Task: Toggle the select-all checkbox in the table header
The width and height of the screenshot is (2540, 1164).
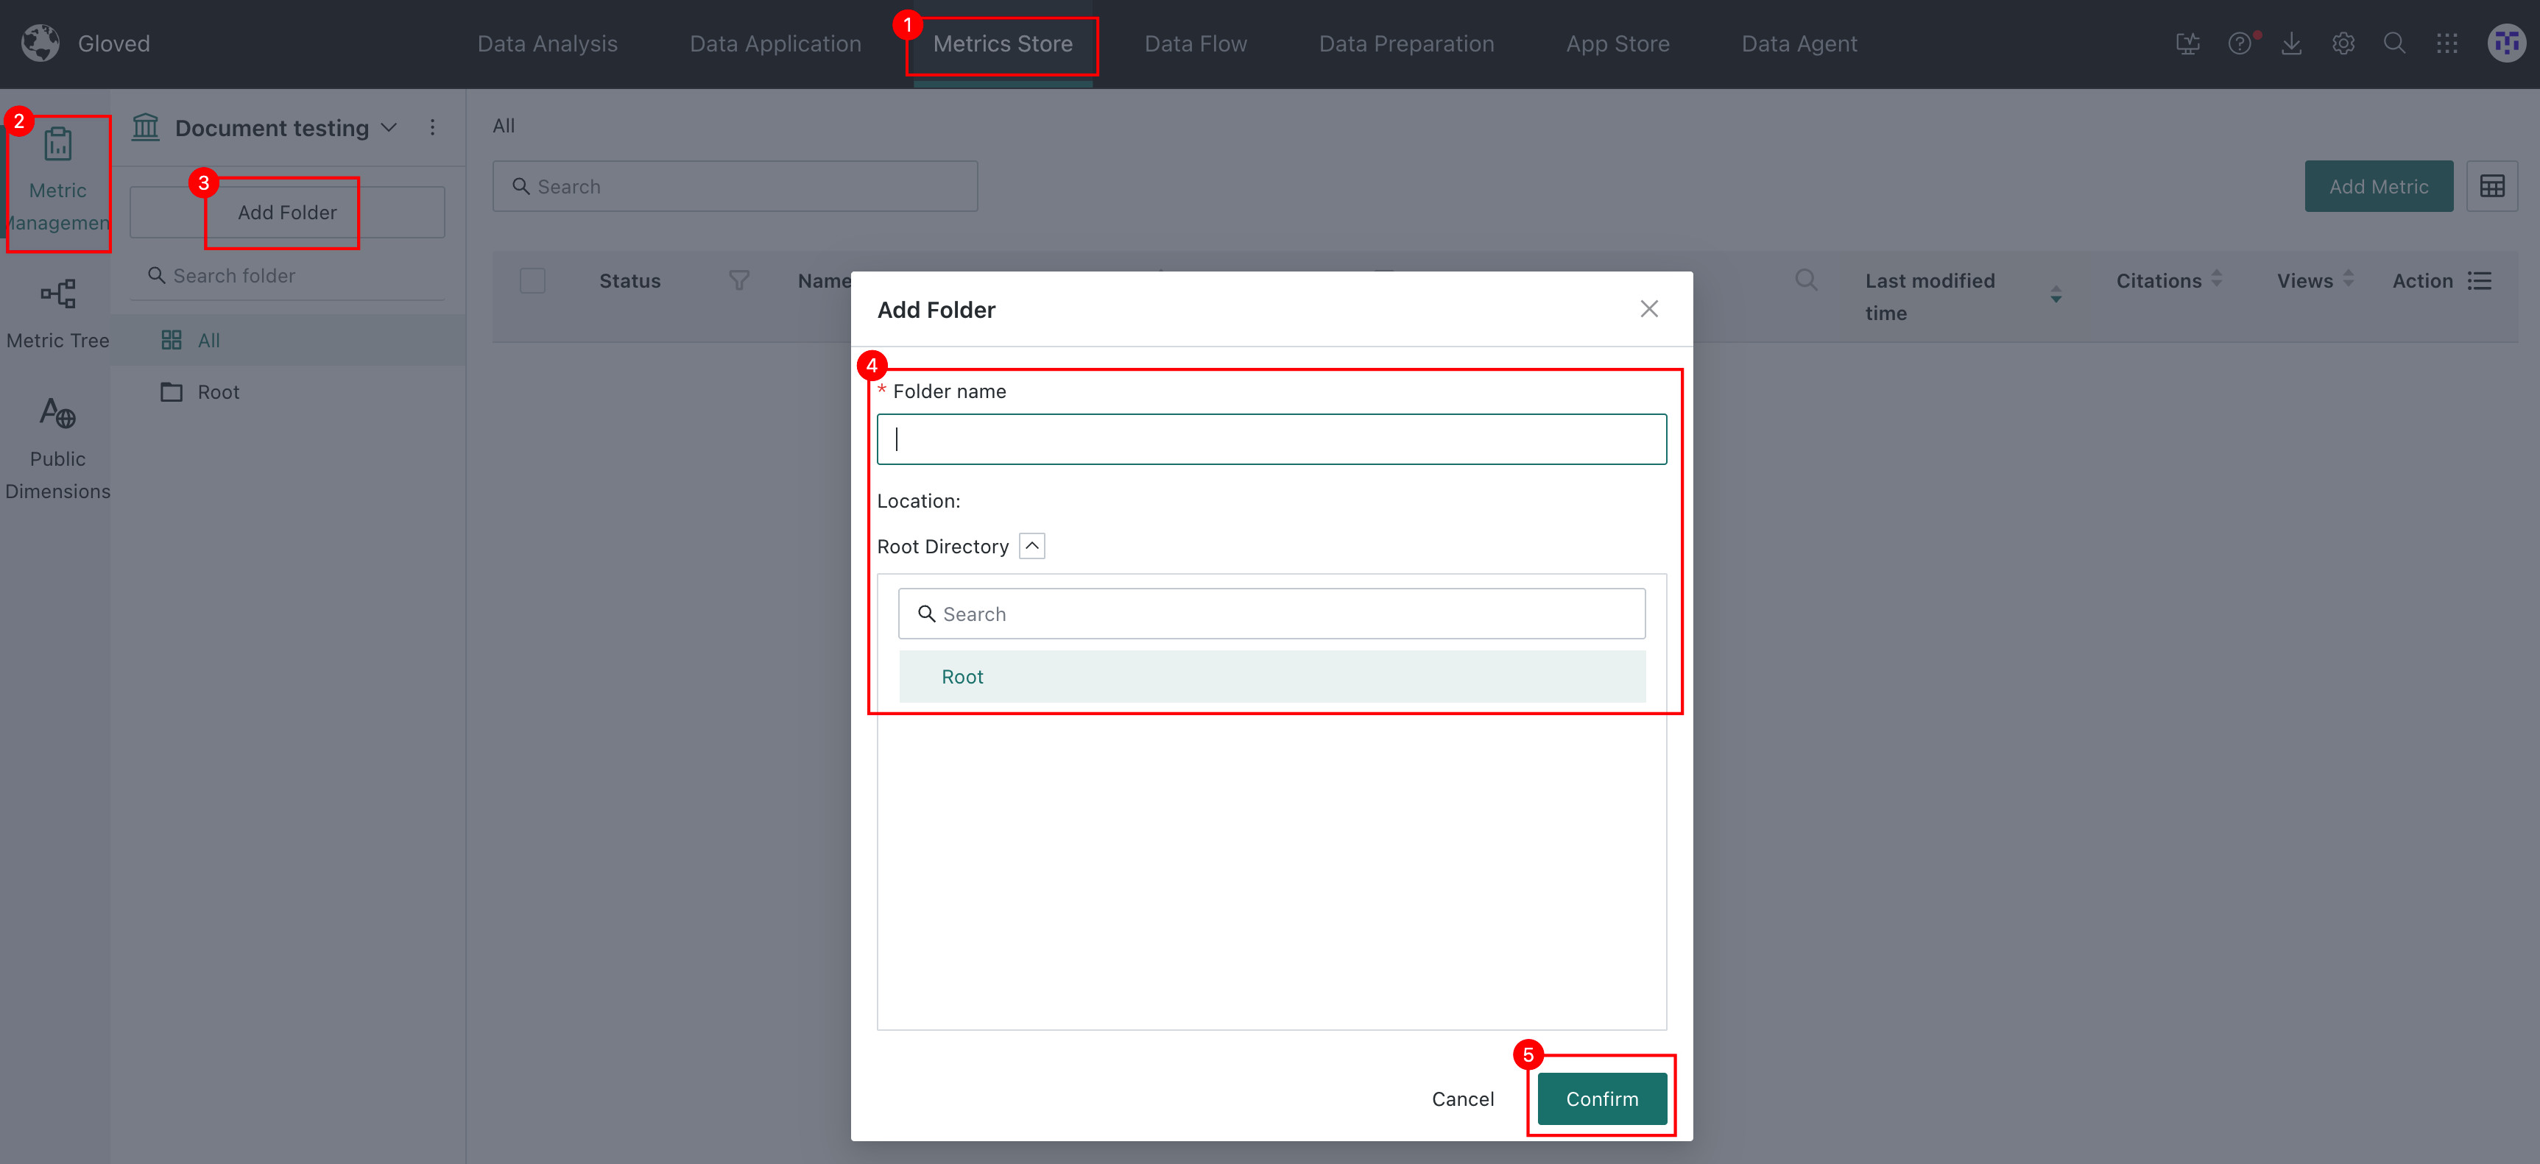Action: [532, 281]
